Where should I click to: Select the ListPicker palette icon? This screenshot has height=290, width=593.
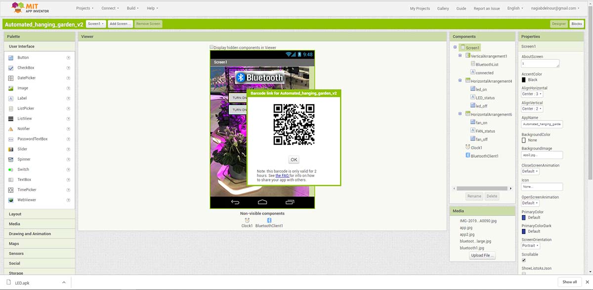11,109
